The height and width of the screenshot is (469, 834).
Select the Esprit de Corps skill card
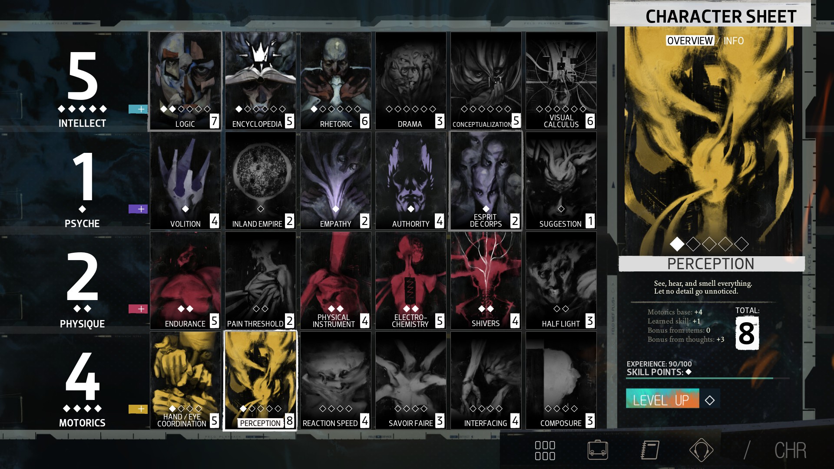coord(486,181)
